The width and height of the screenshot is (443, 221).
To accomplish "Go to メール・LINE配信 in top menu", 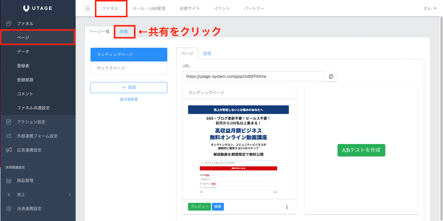I will point(149,8).
